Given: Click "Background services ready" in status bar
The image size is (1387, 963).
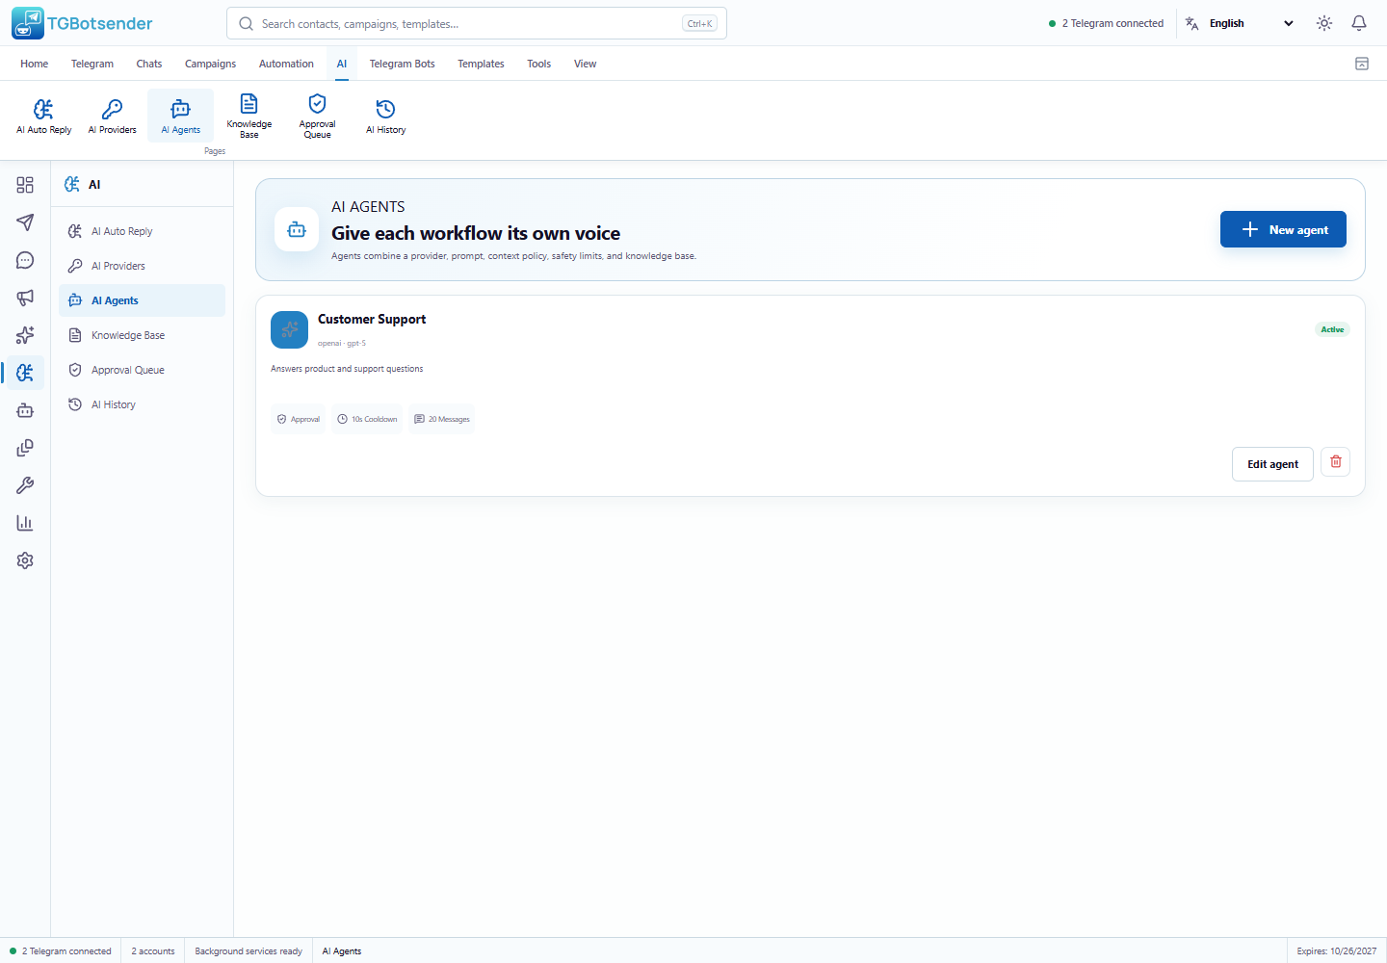Looking at the screenshot, I should (249, 951).
